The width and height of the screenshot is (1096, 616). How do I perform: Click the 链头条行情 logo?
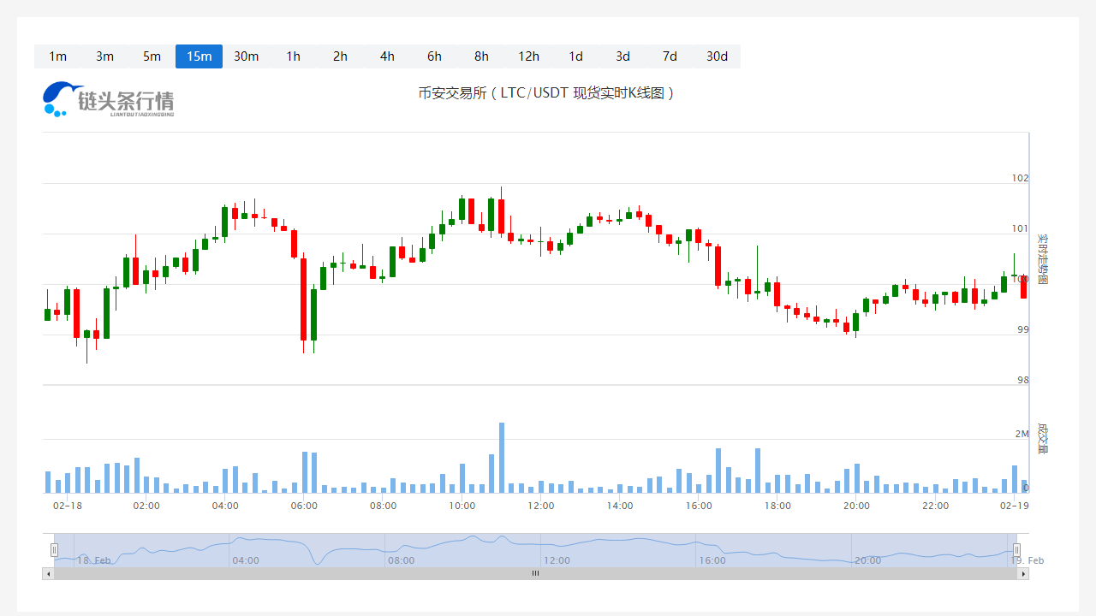[x=108, y=99]
